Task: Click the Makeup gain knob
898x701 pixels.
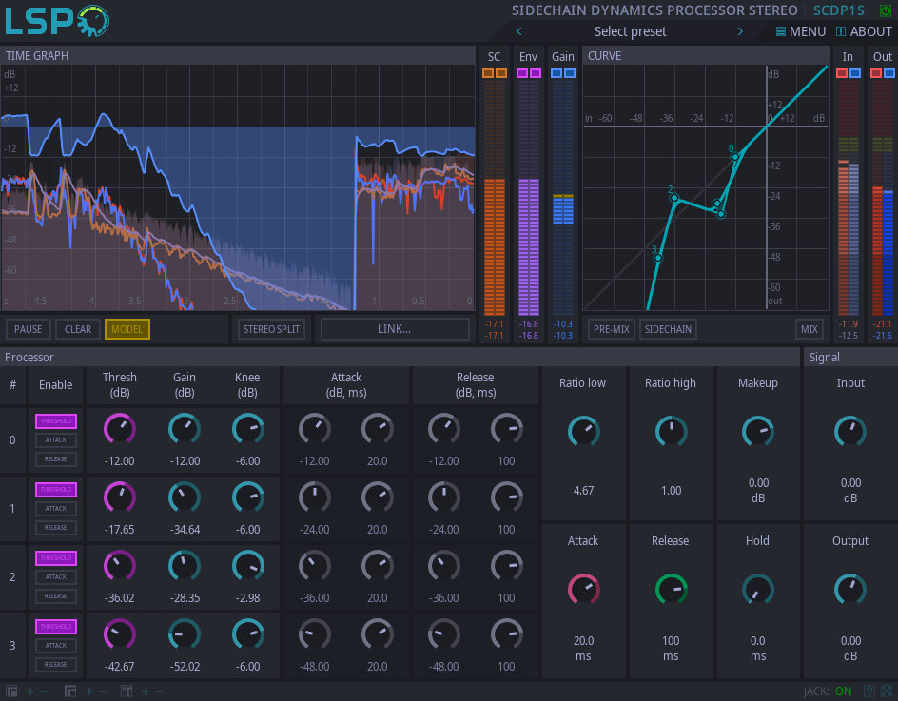Action: pyautogui.click(x=757, y=431)
